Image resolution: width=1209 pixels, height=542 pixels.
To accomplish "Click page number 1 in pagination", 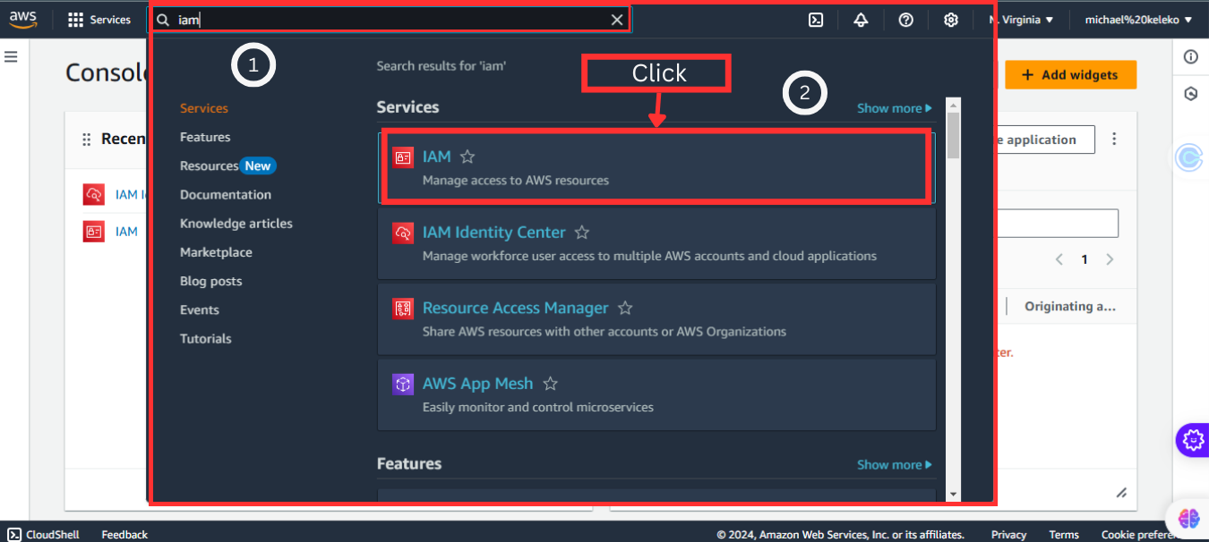I will 1085,259.
